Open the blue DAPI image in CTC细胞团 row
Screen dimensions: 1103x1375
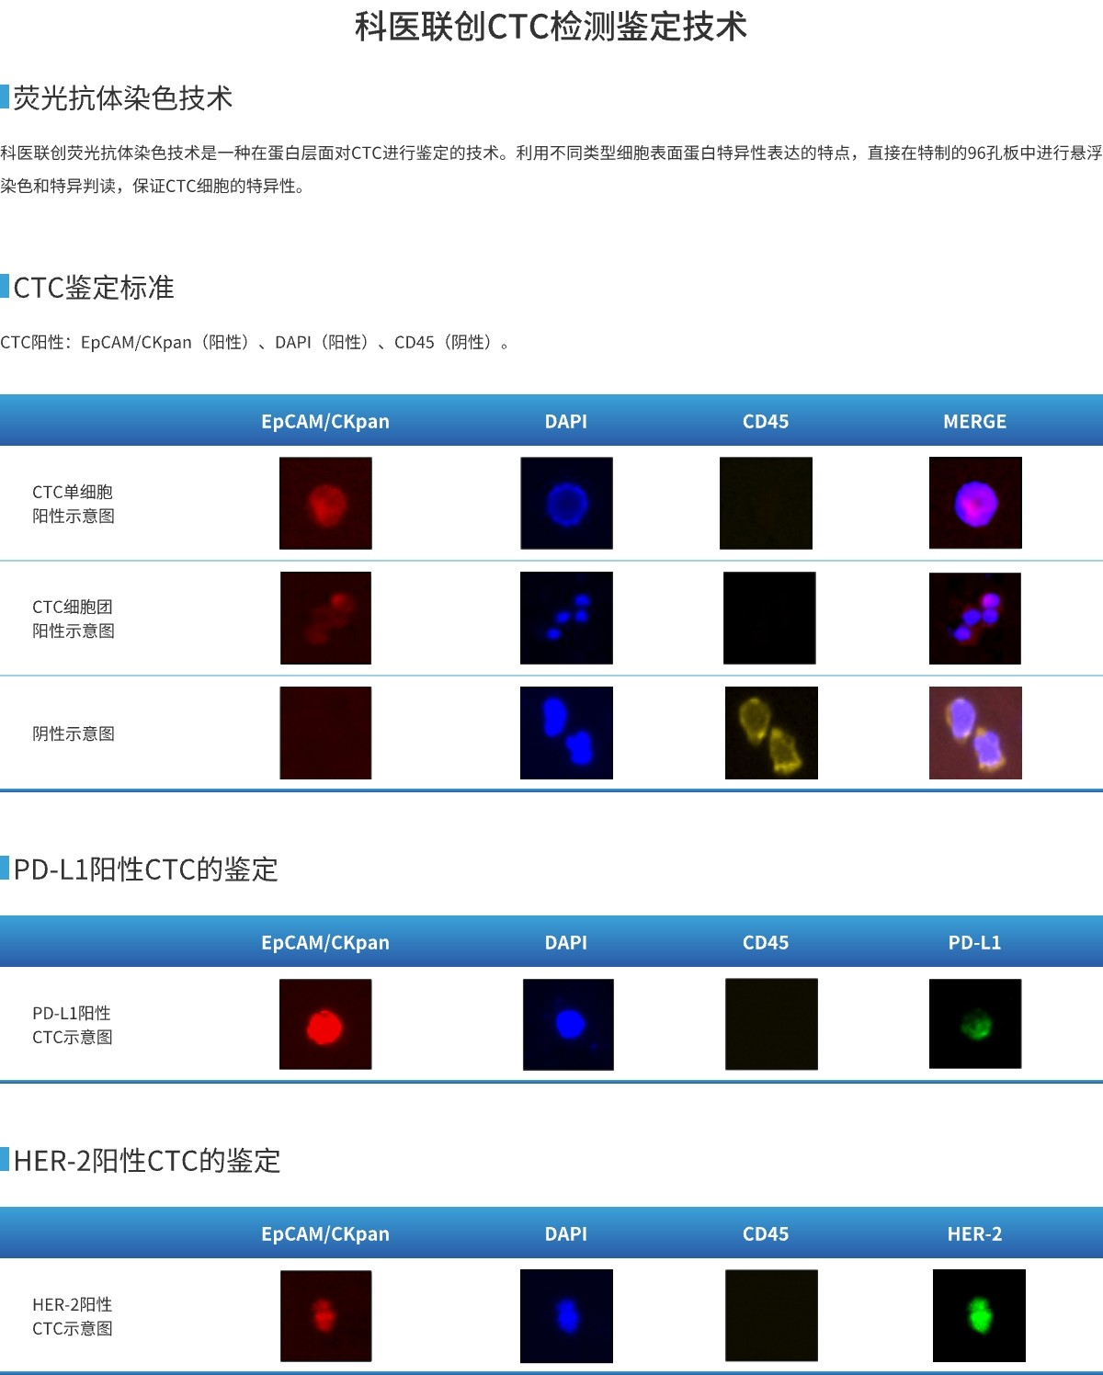click(566, 618)
